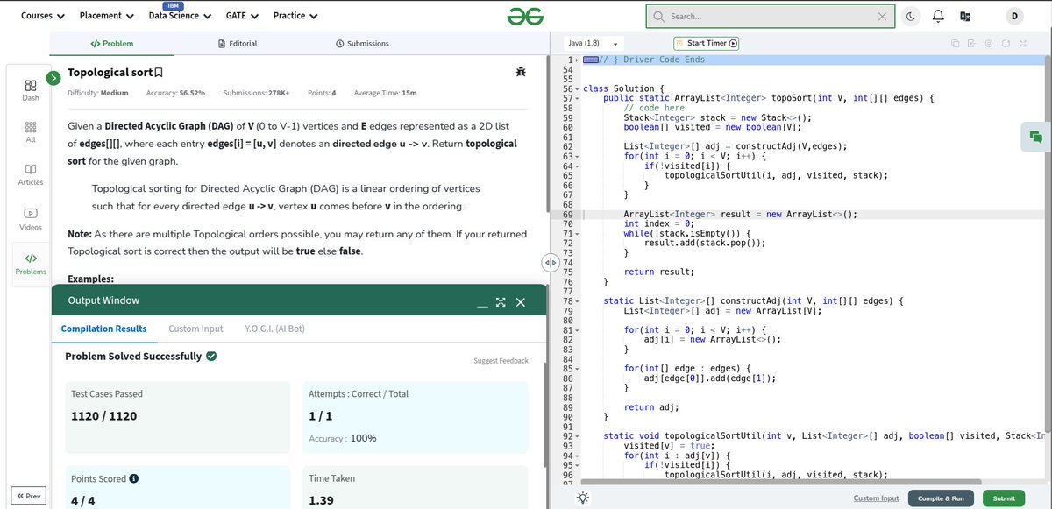Bookmark the Topological sort problem
Image resolution: width=1052 pixels, height=509 pixels.
159,74
